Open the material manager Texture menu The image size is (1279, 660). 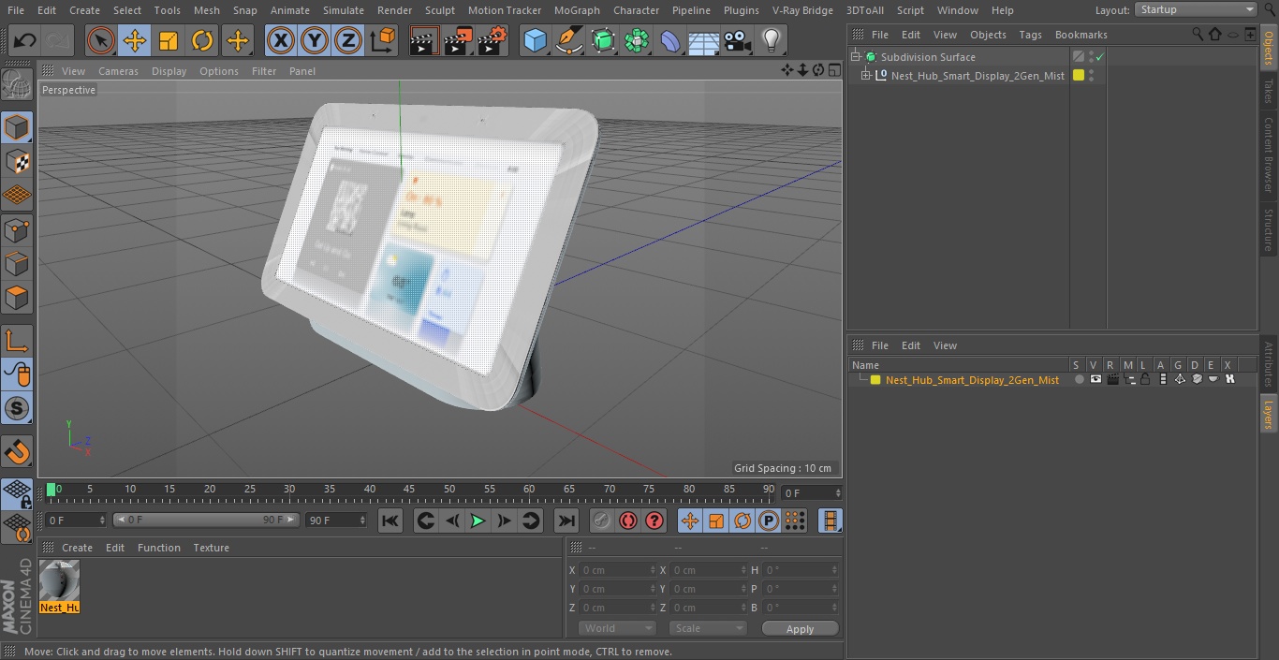pos(211,548)
